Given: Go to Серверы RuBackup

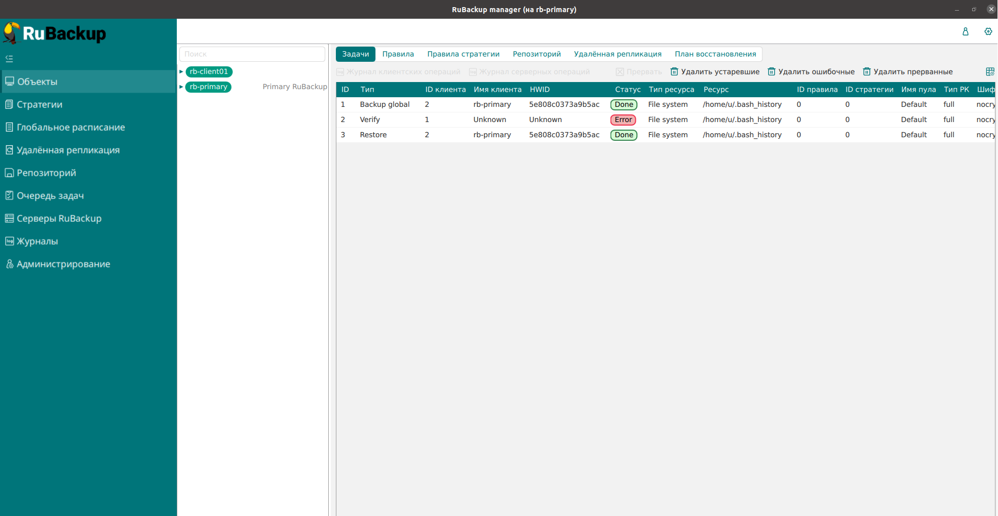Looking at the screenshot, I should [x=59, y=218].
